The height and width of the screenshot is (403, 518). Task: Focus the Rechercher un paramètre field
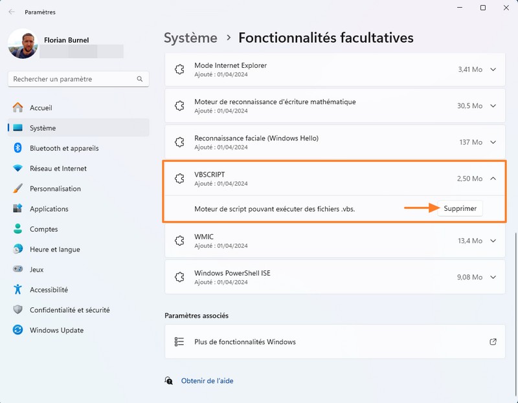71,79
